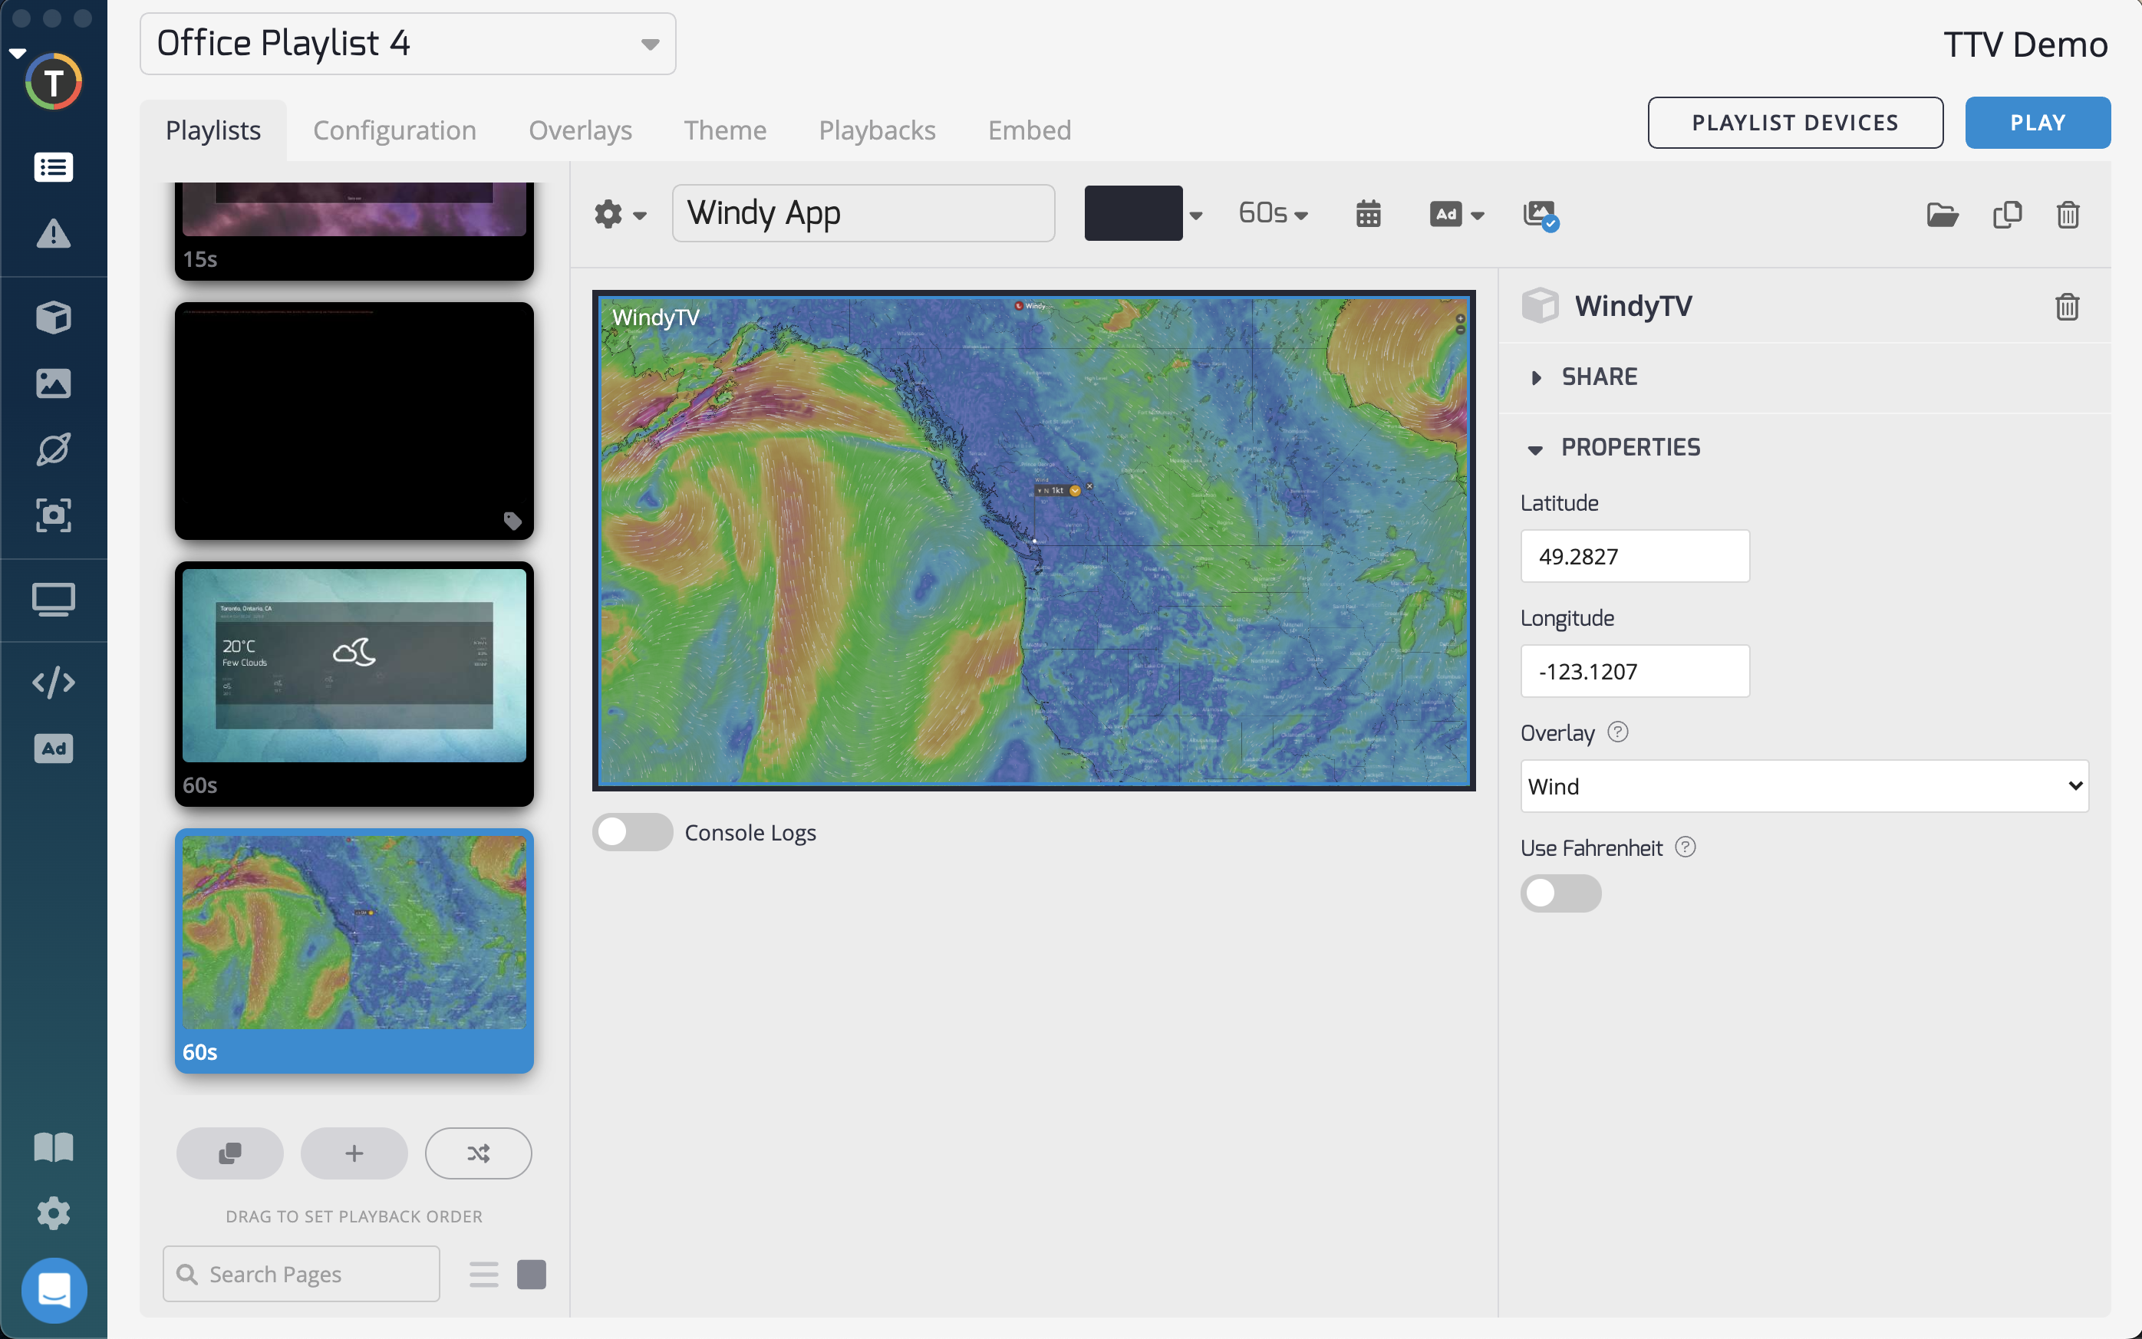This screenshot has height=1339, width=2142.
Task: Go to the Overlays tab
Action: pyautogui.click(x=579, y=130)
